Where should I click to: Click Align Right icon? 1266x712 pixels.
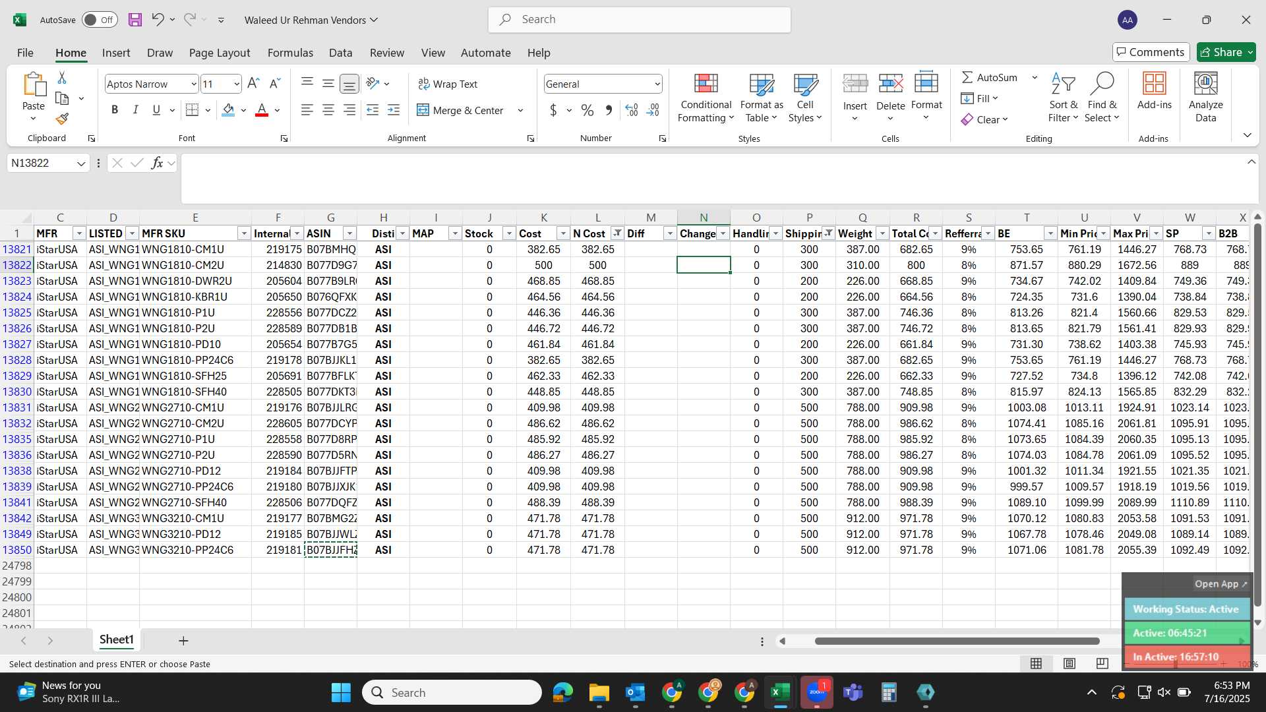coord(349,110)
